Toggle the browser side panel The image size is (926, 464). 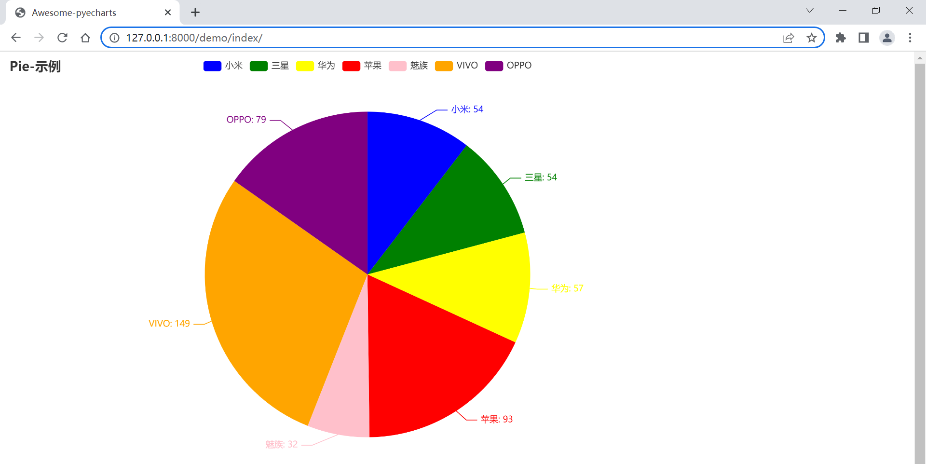[x=864, y=38]
